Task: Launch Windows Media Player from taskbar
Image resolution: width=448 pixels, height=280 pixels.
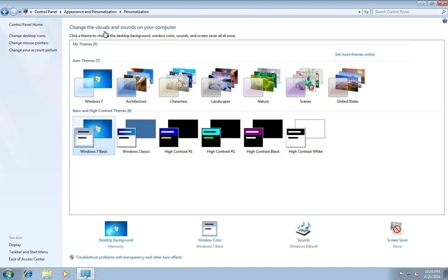Action: [x=66, y=274]
